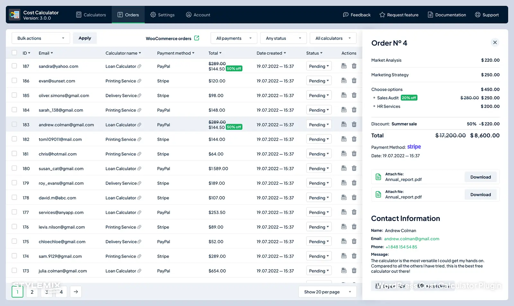Delete order 182 using trash icon
The height and width of the screenshot is (306, 514).
click(x=354, y=139)
